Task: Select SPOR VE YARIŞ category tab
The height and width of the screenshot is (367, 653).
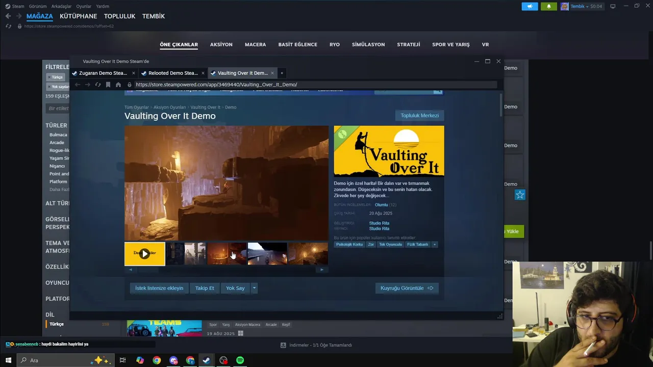Action: 451,44
